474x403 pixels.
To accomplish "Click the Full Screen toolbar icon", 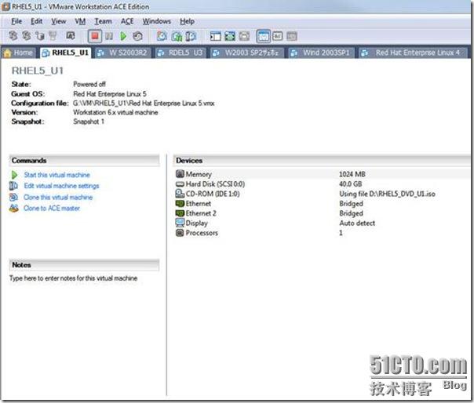I will [244, 36].
